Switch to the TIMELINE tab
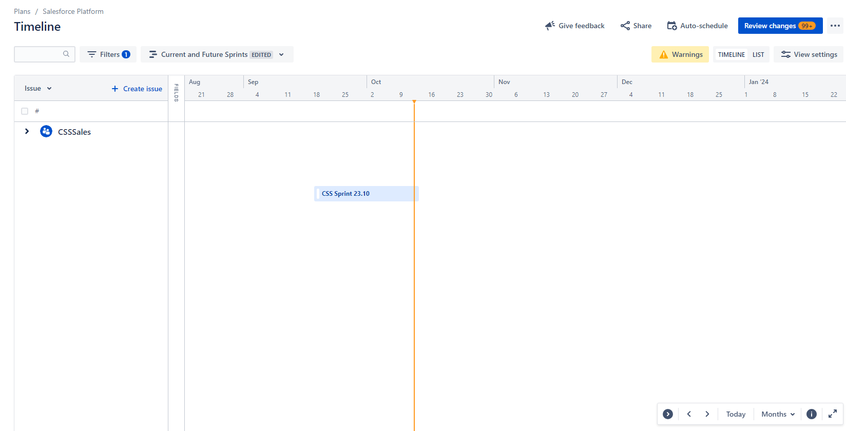This screenshot has height=431, width=846. pyautogui.click(x=731, y=54)
